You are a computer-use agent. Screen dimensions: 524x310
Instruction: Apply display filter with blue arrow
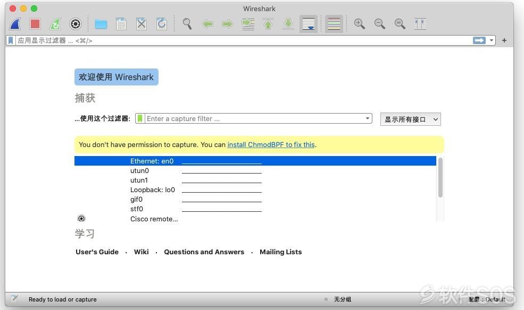pyautogui.click(x=479, y=41)
